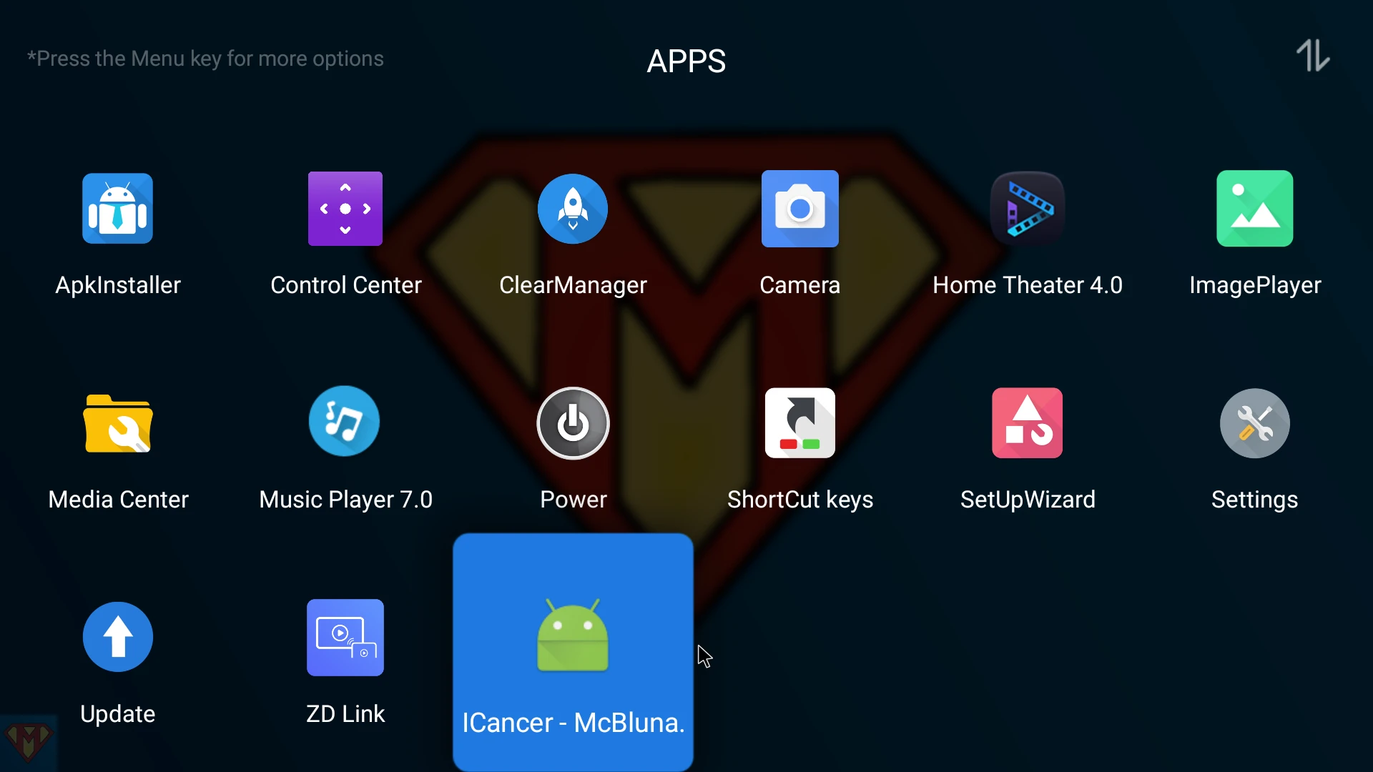Select the Control Center label
This screenshot has height=772, width=1373.
pyautogui.click(x=346, y=285)
